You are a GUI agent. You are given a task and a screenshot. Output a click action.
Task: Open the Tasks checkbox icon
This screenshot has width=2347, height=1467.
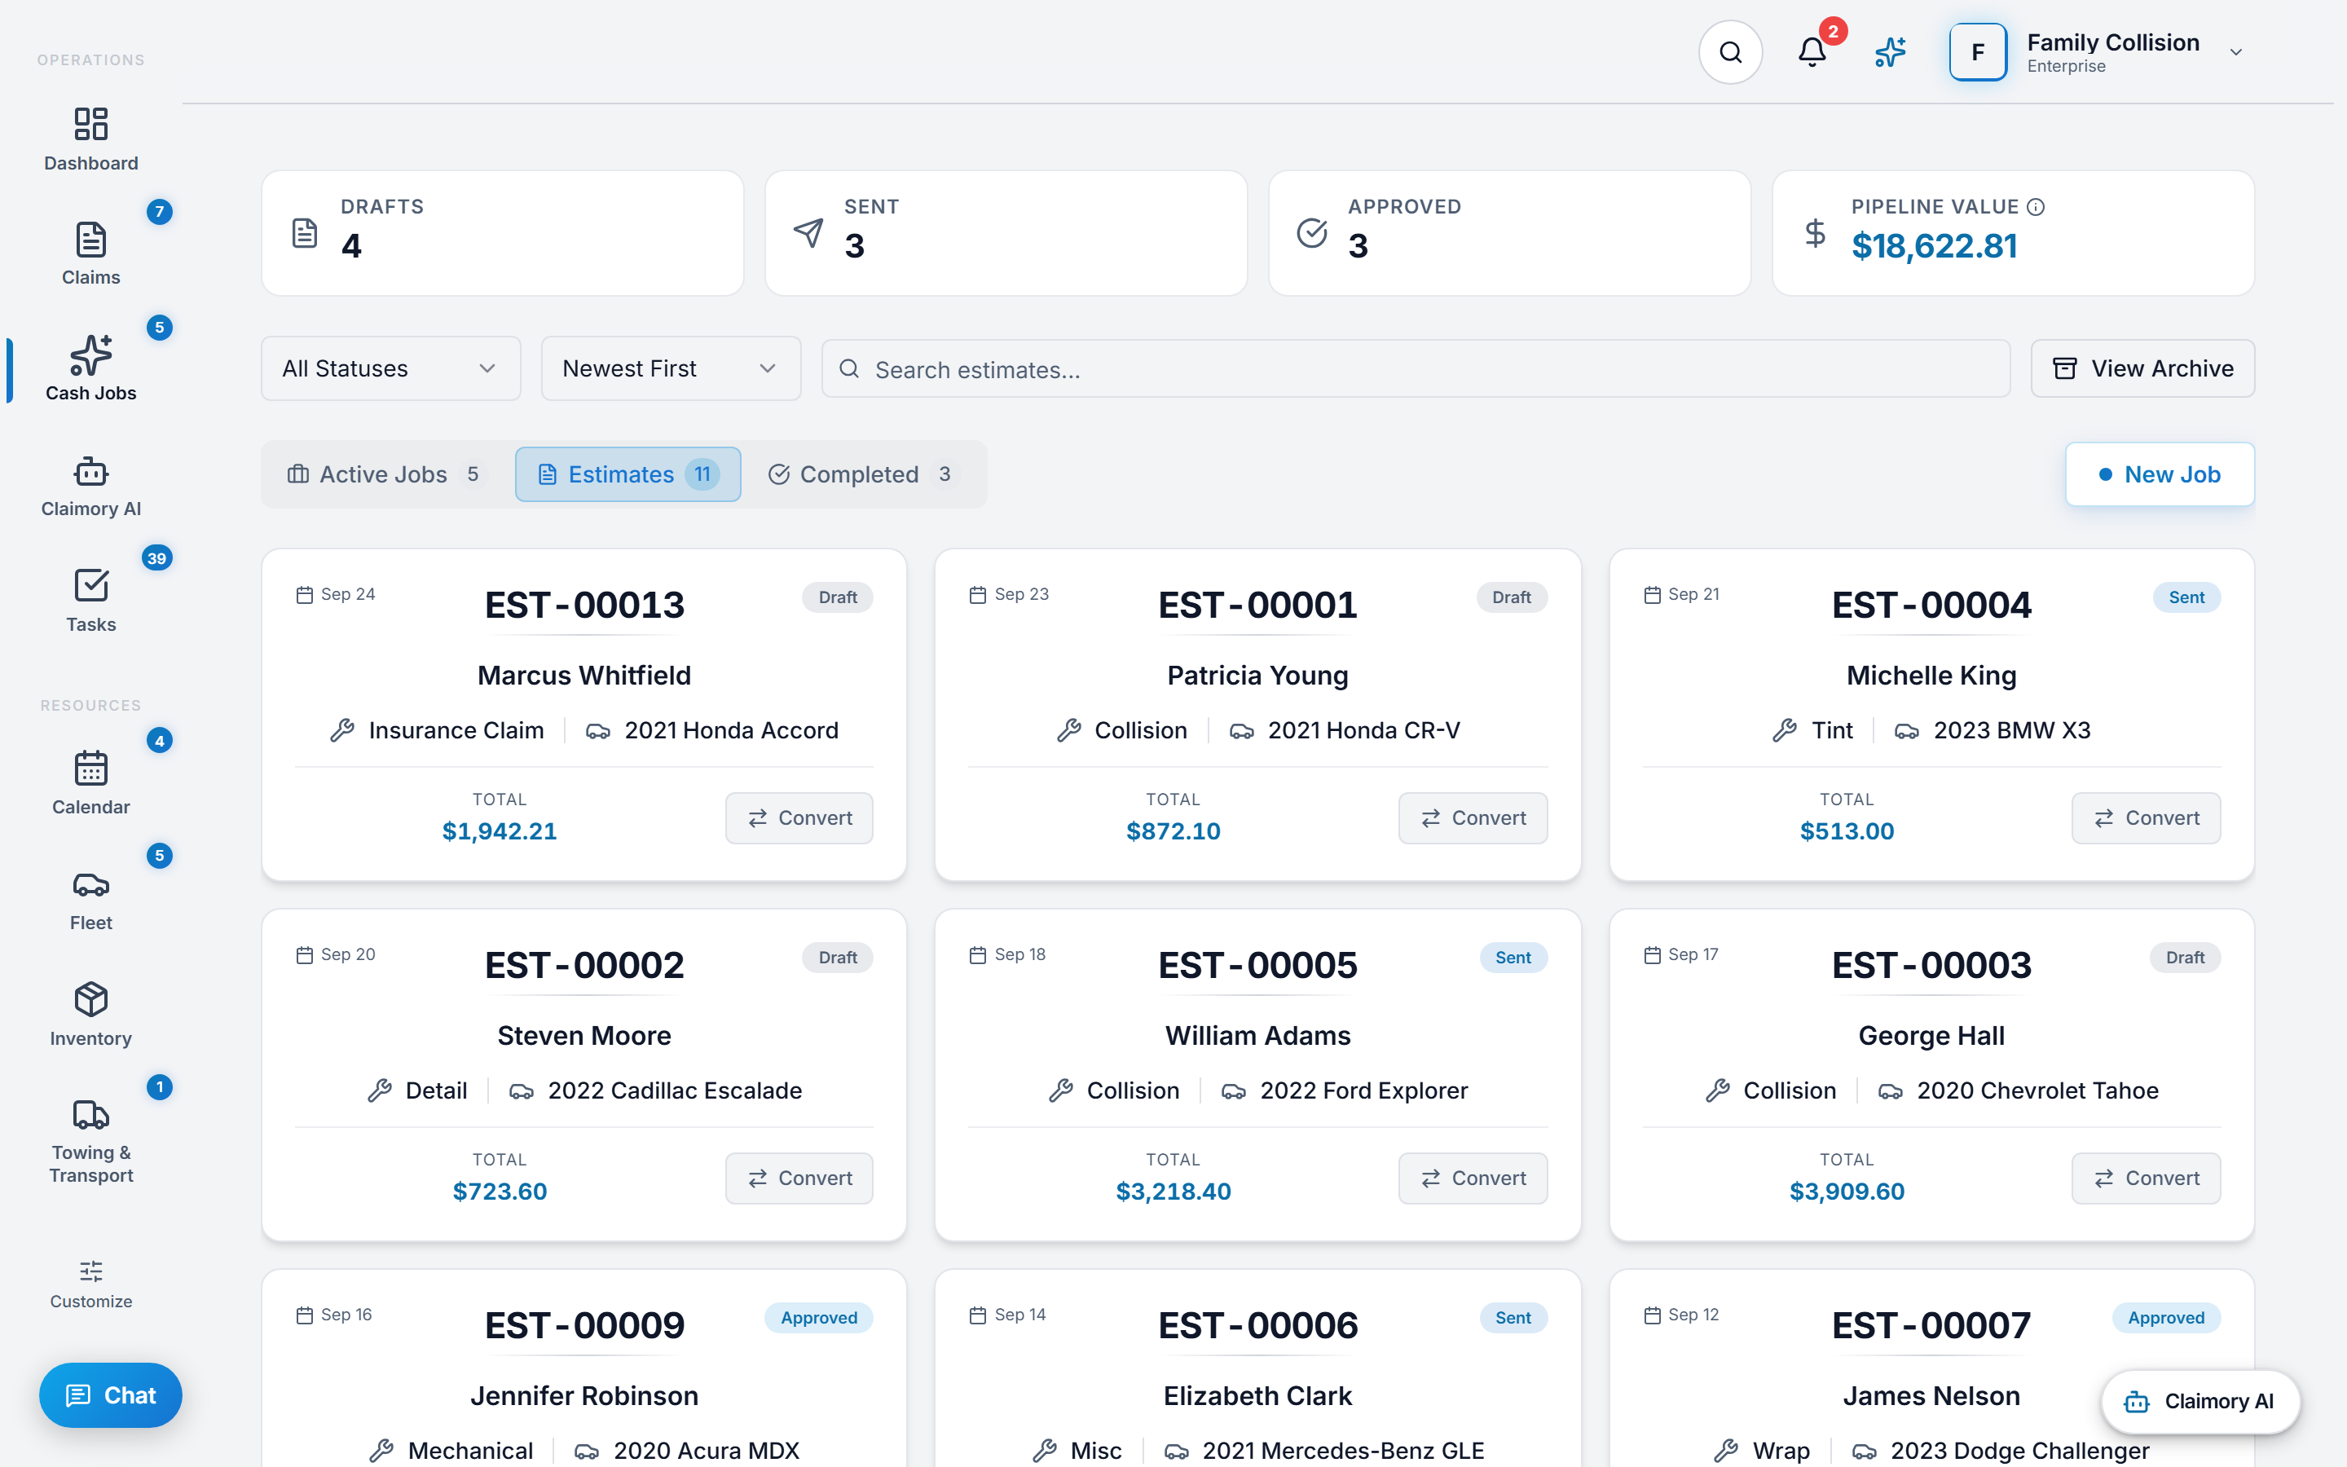(91, 586)
